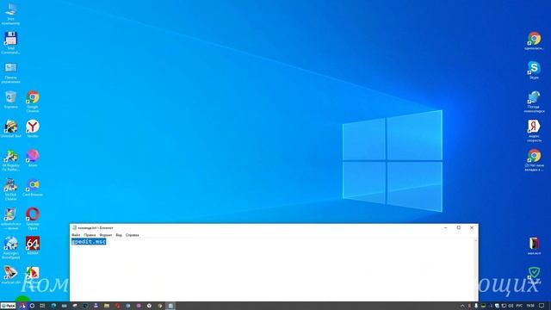Open Notepad Формат menu

click(x=105, y=235)
